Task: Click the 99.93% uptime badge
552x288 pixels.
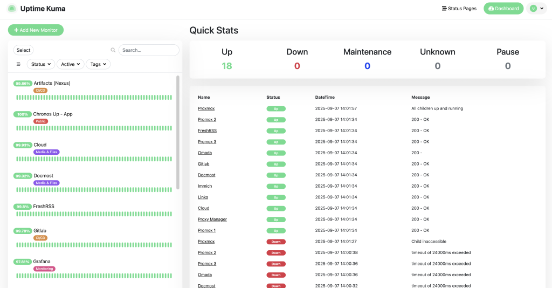Action: tap(23, 145)
